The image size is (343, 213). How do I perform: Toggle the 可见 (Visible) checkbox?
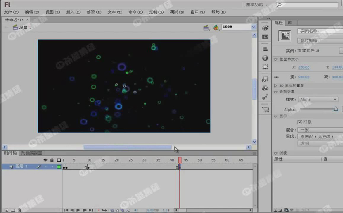pyautogui.click(x=300, y=122)
